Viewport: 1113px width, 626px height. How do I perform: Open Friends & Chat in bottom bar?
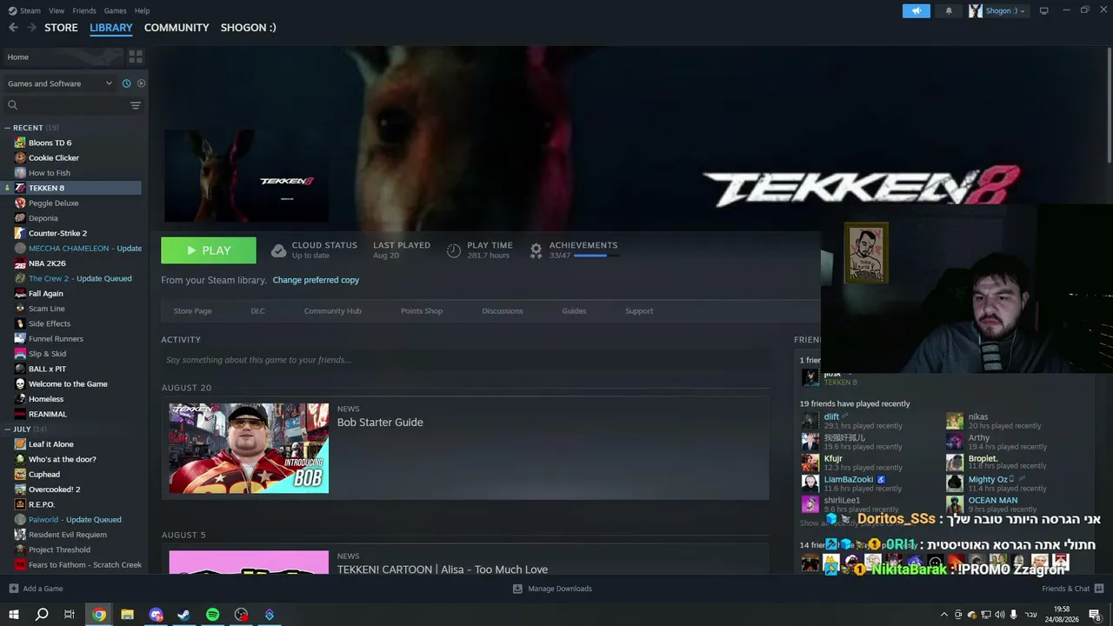pos(1072,589)
